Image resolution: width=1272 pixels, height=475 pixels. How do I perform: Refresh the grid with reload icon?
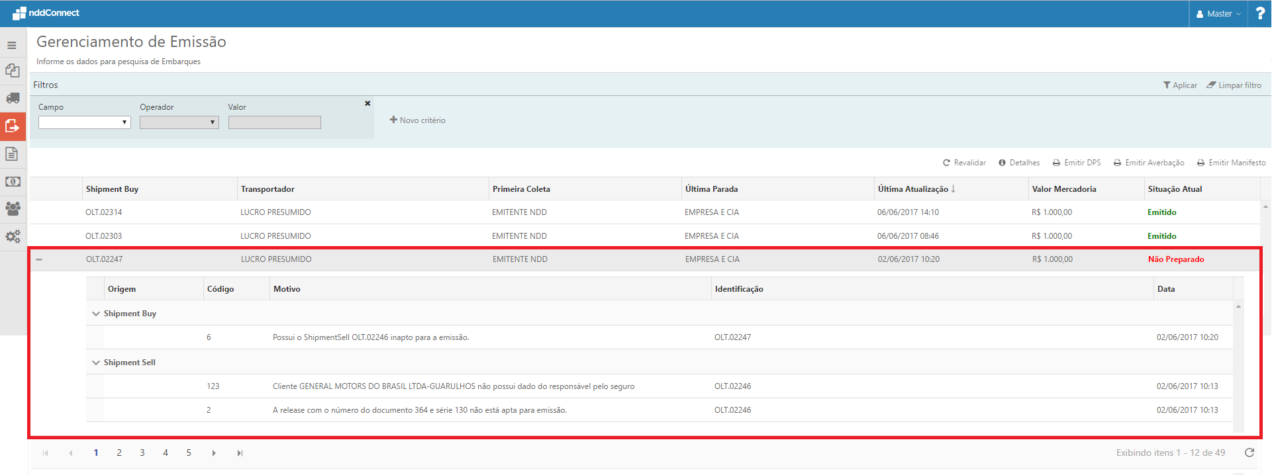(x=1249, y=453)
